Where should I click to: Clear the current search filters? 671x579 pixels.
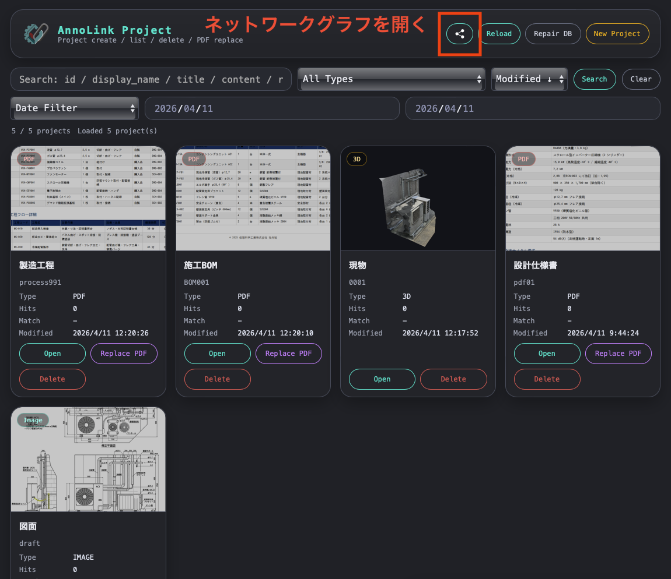click(x=641, y=79)
